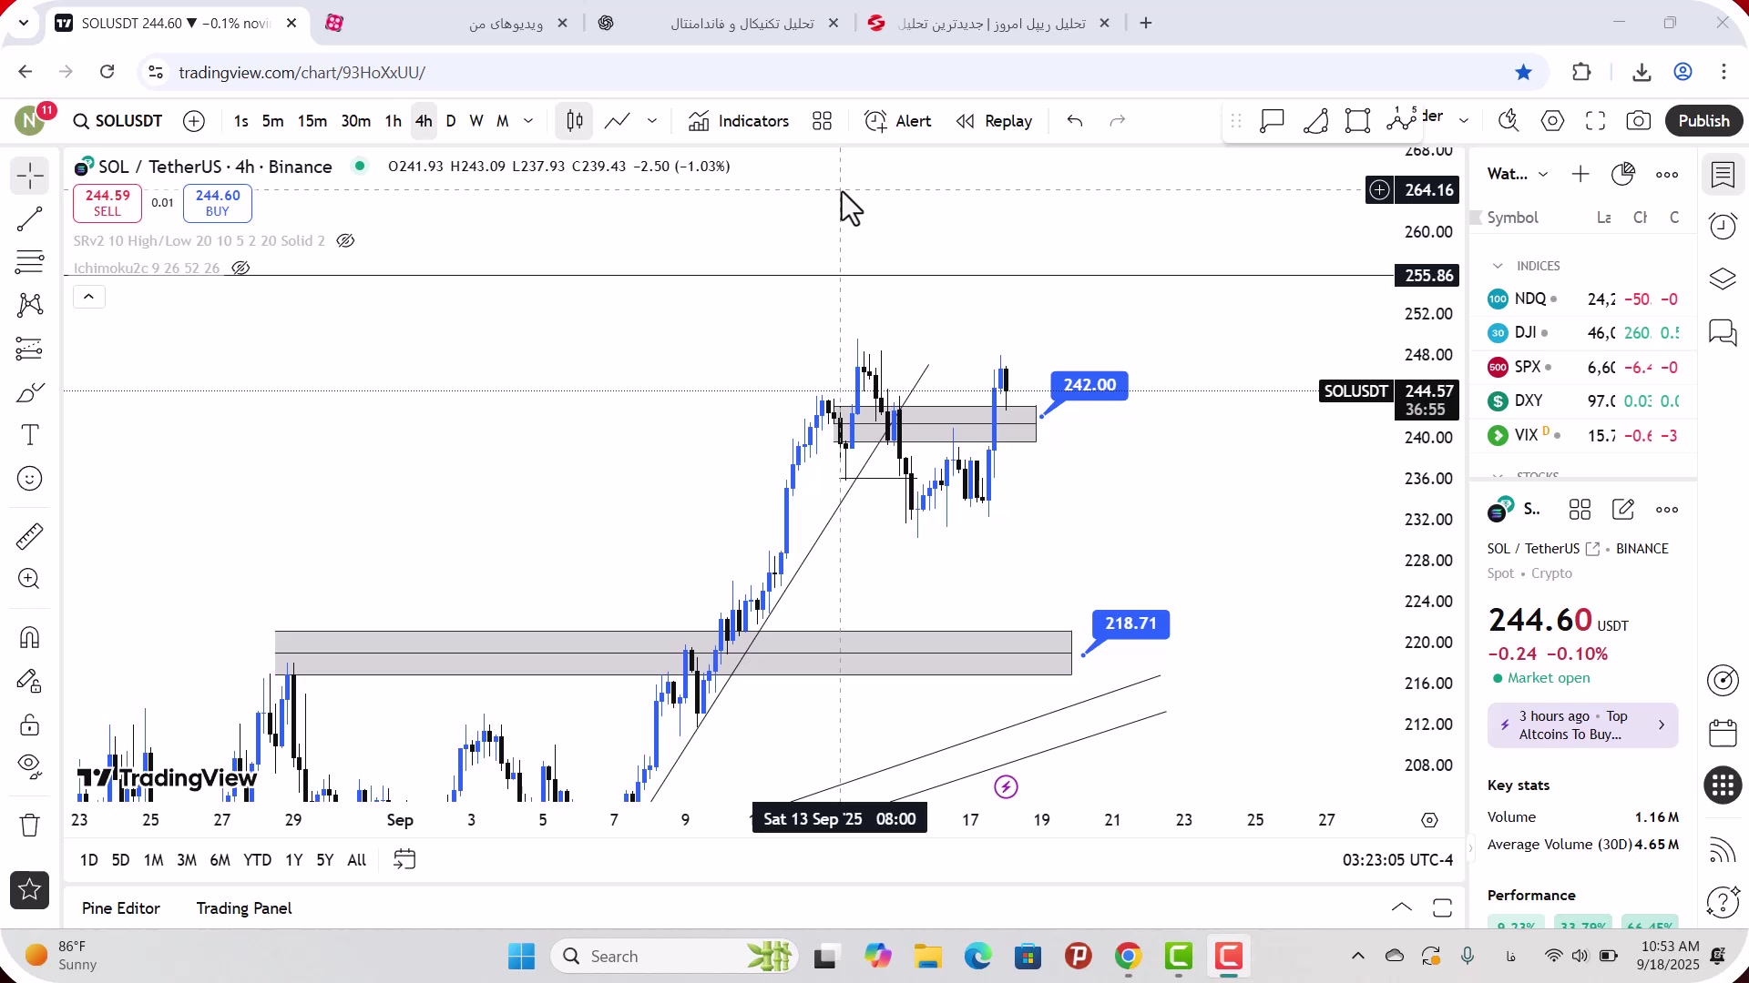Publish the chart idea

(x=1703, y=121)
